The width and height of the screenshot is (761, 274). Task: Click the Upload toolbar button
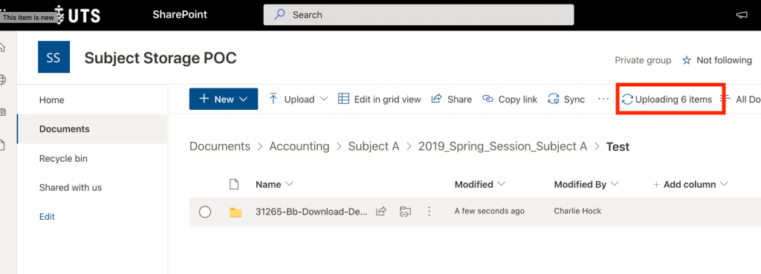[292, 99]
